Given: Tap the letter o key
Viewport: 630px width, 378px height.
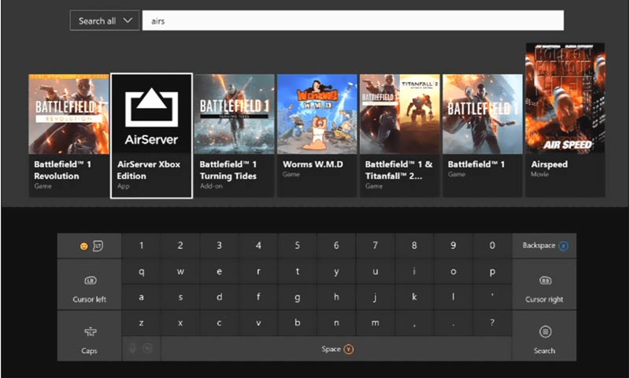Looking at the screenshot, I should (454, 272).
